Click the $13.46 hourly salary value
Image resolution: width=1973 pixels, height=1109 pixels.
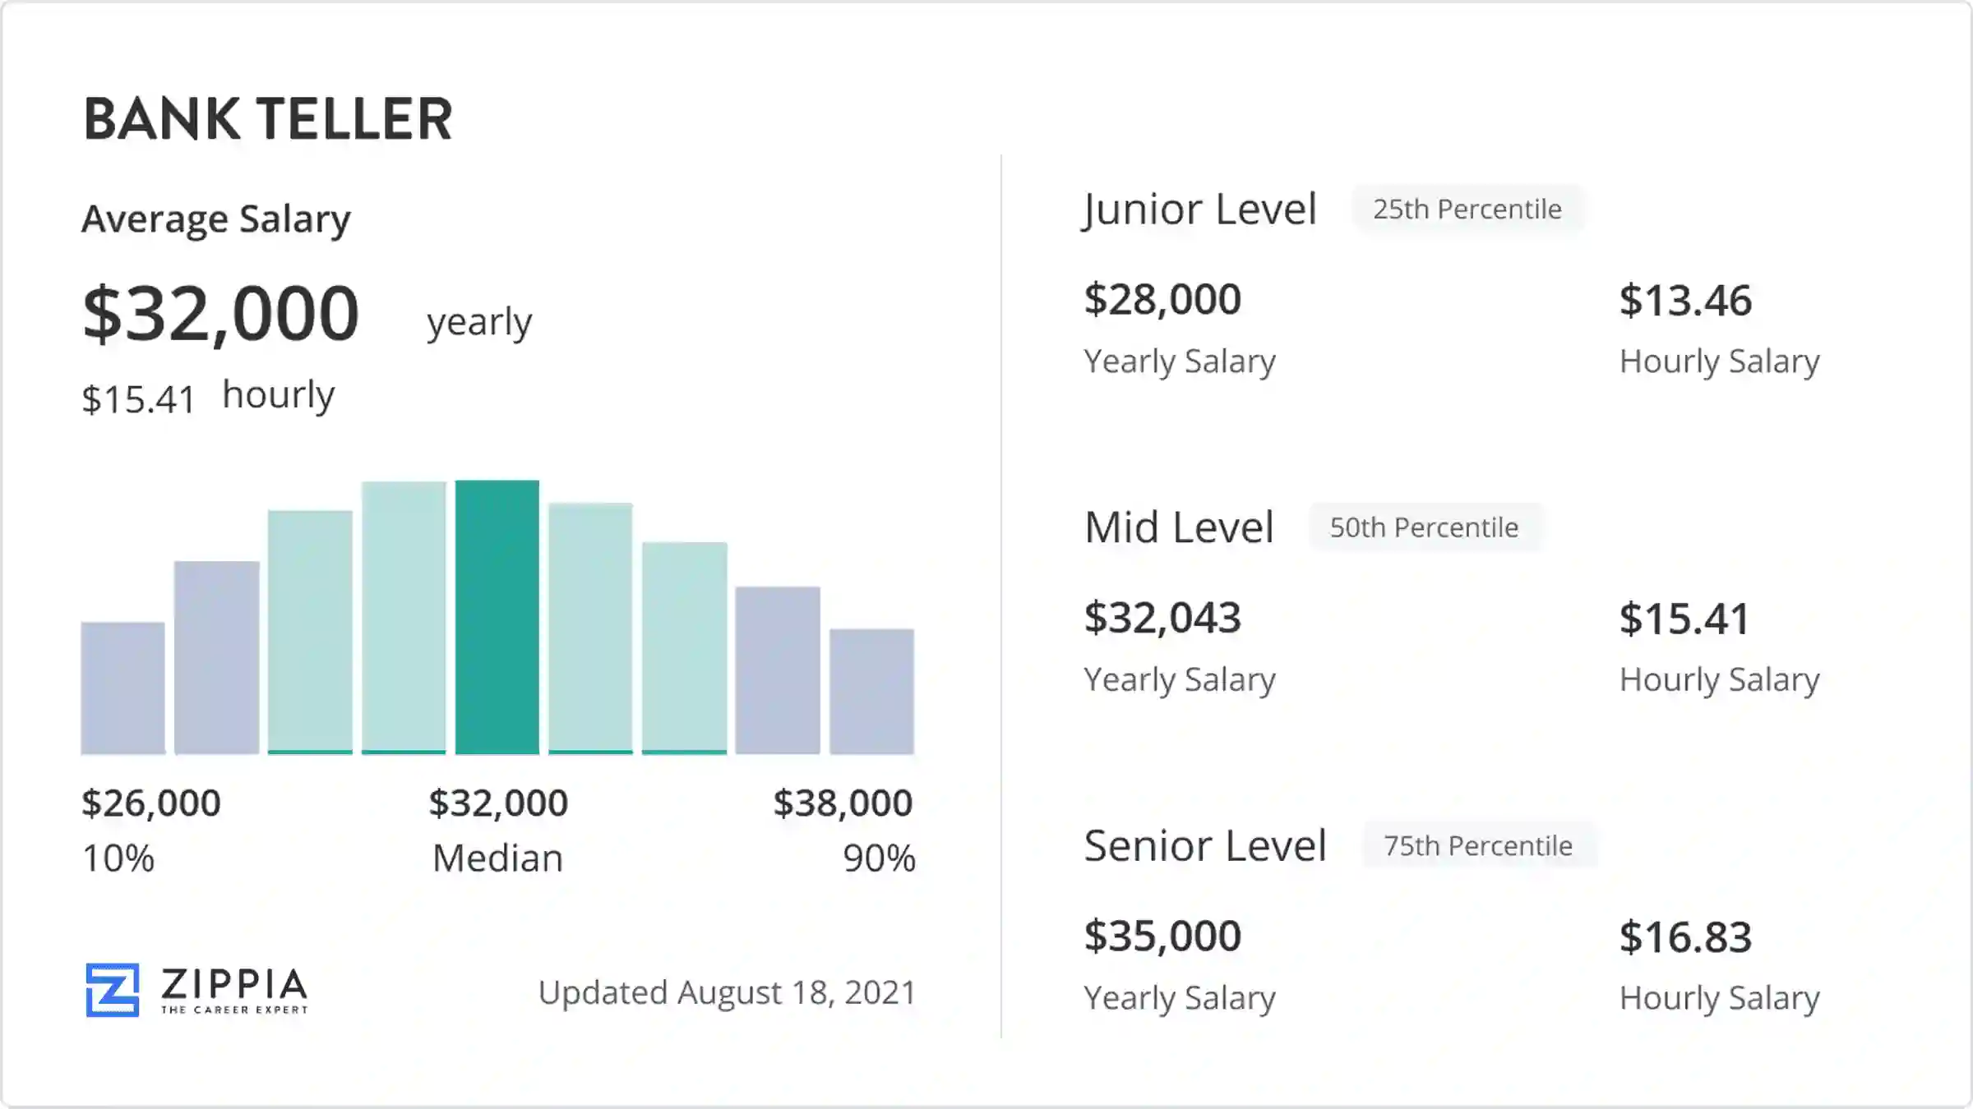coord(1685,301)
